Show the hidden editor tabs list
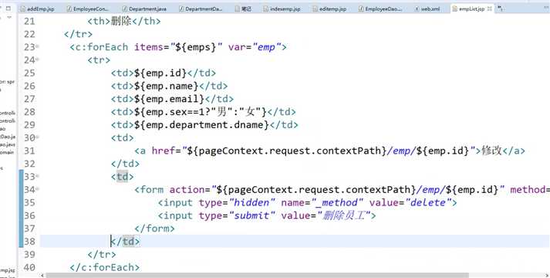Viewport: 550px width, 278px height. pyautogui.click(x=501, y=8)
